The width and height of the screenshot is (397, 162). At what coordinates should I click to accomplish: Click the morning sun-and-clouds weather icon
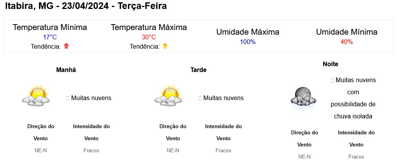point(36,95)
